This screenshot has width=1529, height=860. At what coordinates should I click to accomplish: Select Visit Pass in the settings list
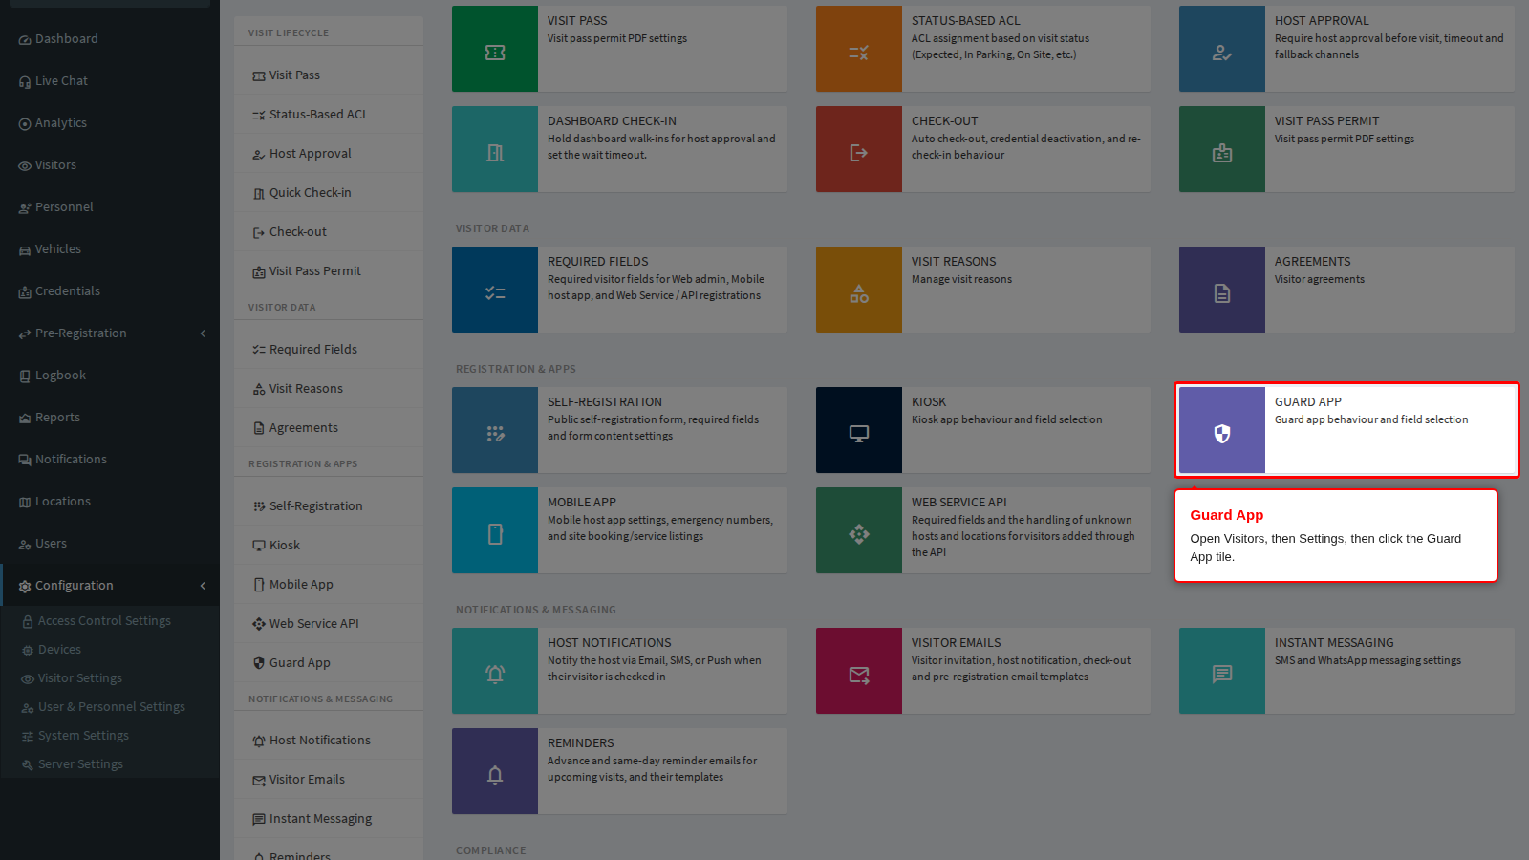[329, 75]
